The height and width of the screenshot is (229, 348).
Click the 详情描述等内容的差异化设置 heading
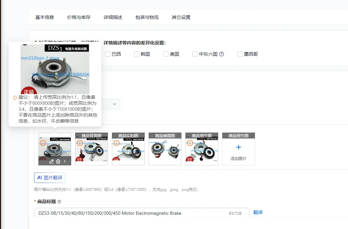tap(135, 43)
